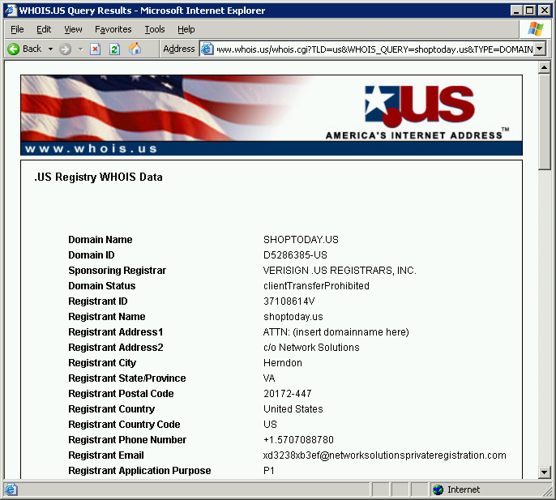The image size is (556, 500).
Task: Select phone number +1.5707088780
Action: pos(298,440)
